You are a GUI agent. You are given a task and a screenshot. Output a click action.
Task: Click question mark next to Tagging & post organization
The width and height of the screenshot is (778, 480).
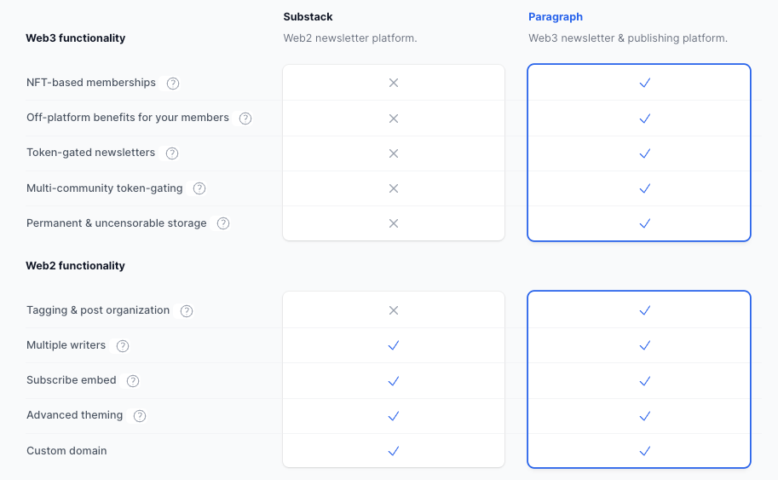pyautogui.click(x=187, y=311)
